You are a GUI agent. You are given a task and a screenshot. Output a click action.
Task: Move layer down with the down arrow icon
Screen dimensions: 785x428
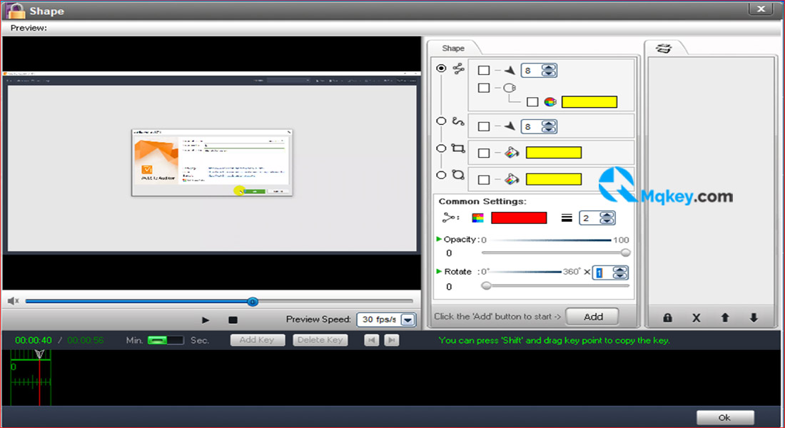(x=754, y=317)
